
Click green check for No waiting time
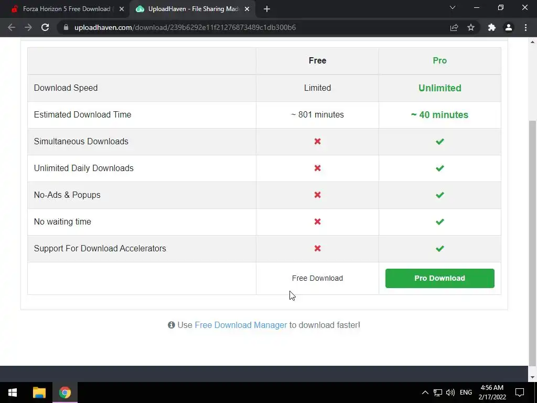pyautogui.click(x=440, y=221)
